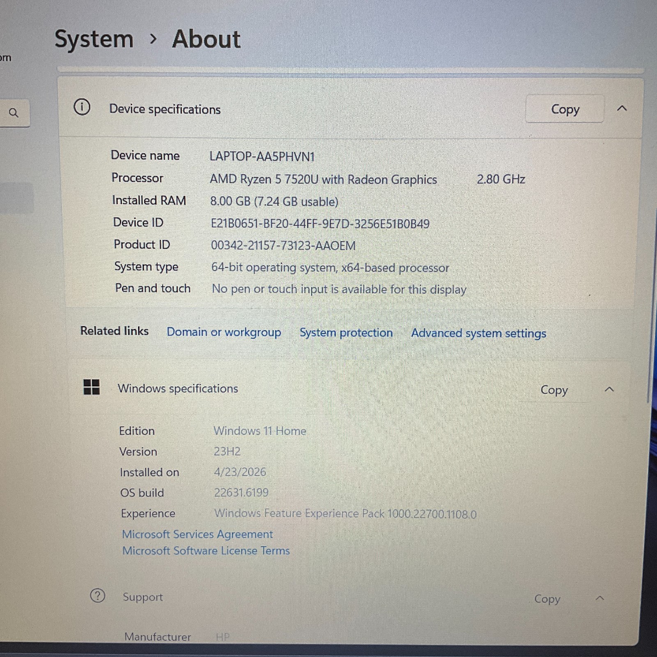Image resolution: width=657 pixels, height=657 pixels.
Task: Open Microsoft Services Agreement
Action: (x=198, y=534)
